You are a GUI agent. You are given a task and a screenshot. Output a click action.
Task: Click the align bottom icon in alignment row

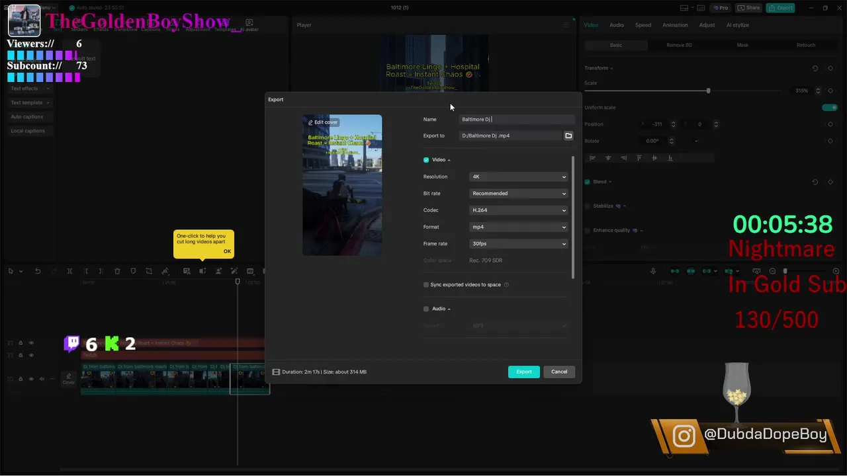(670, 158)
